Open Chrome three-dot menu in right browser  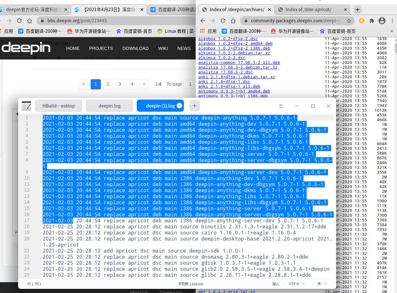coord(392,21)
